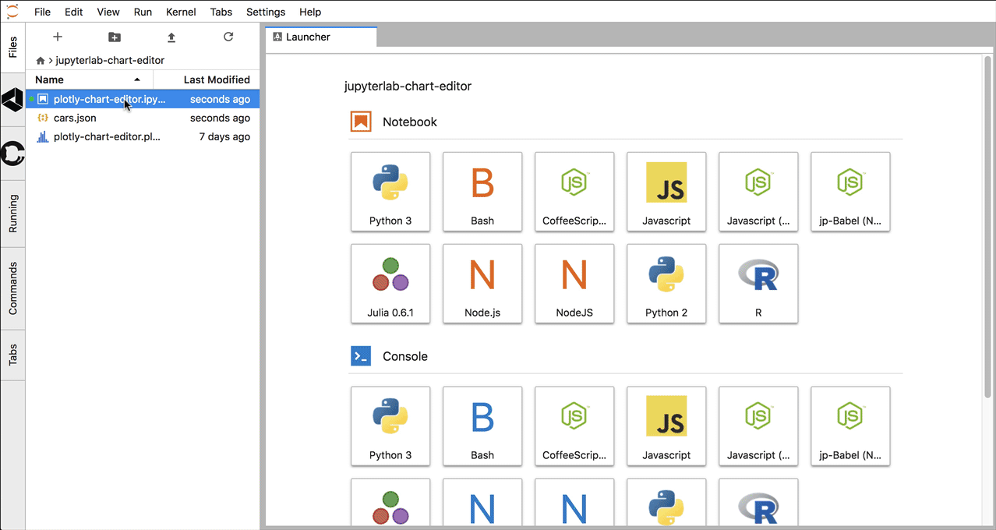Open a Javascript console with yellow JS icon
This screenshot has height=530, width=996.
click(666, 426)
